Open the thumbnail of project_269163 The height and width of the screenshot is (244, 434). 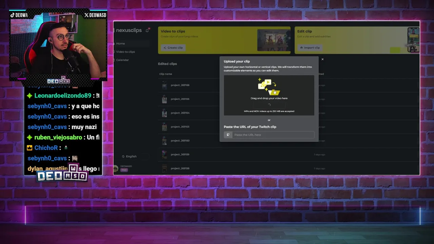coord(164,127)
